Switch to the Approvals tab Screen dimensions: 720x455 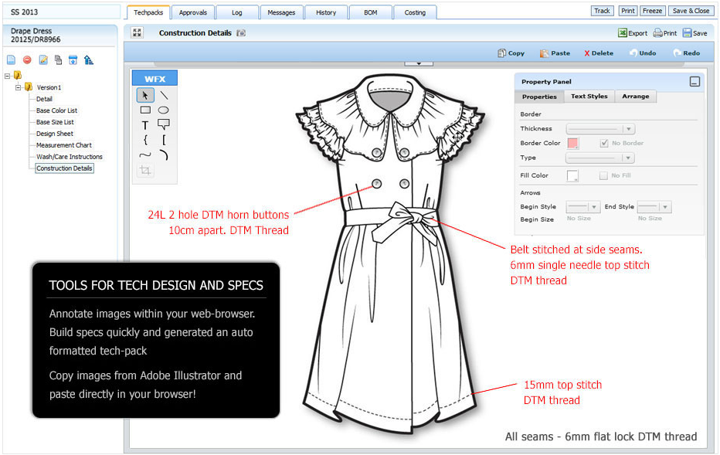193,12
